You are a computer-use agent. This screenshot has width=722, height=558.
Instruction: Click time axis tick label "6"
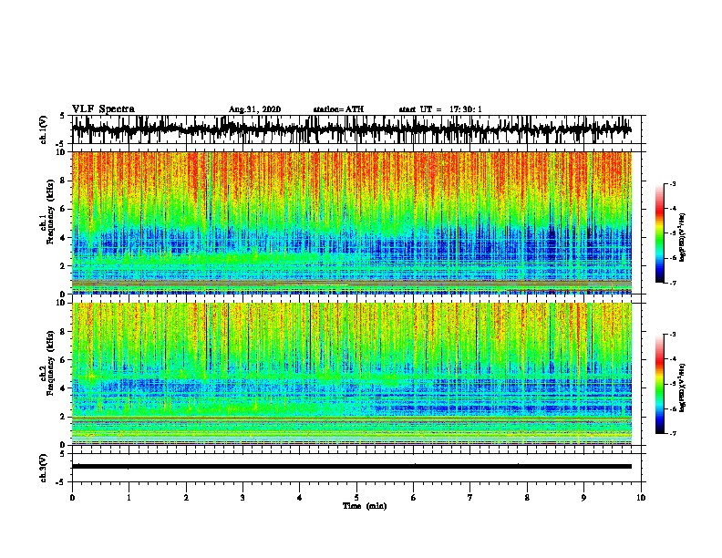[x=414, y=498]
